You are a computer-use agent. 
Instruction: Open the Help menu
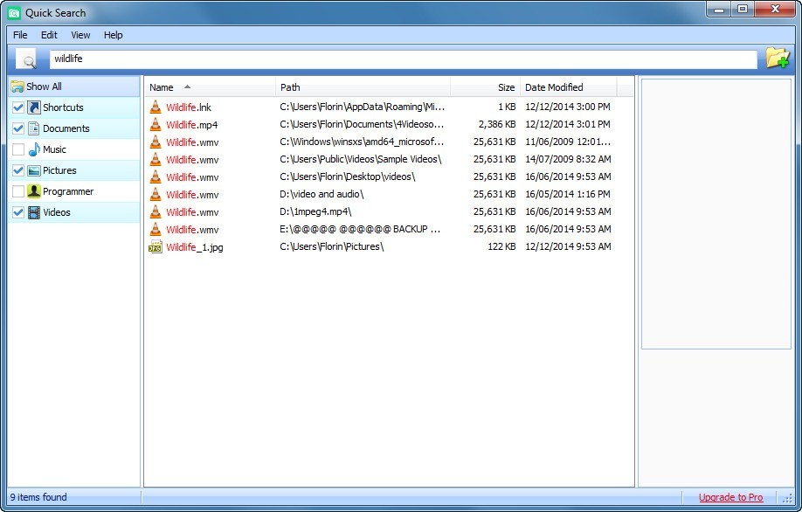(x=113, y=35)
